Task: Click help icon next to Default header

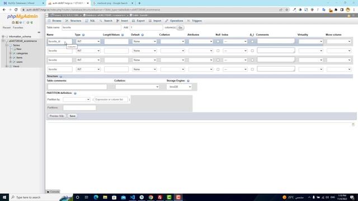Action: click(143, 35)
